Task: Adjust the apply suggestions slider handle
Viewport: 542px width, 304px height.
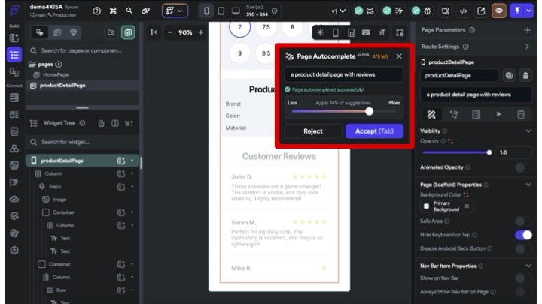Action: tap(369, 111)
